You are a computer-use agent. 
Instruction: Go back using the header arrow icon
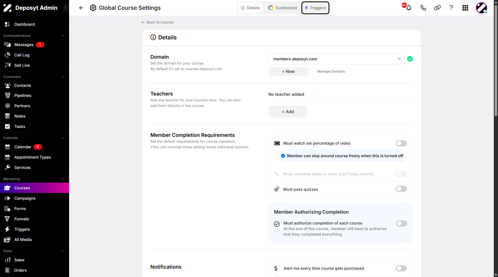(x=81, y=8)
